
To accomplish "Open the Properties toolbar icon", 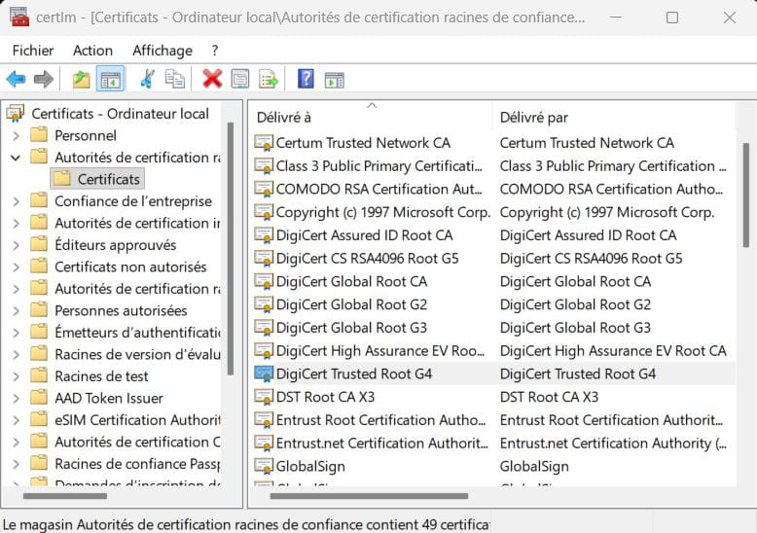I will 240,79.
